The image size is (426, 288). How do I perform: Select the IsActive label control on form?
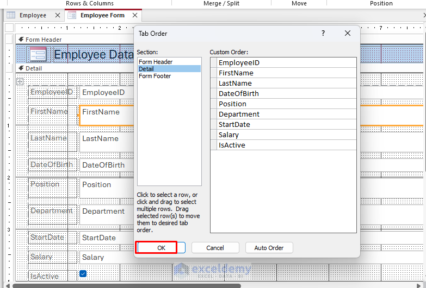(52, 276)
